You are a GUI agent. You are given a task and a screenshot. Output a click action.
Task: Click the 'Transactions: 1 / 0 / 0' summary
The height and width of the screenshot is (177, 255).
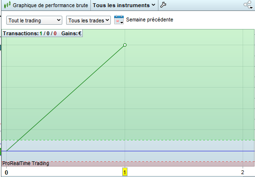point(30,33)
